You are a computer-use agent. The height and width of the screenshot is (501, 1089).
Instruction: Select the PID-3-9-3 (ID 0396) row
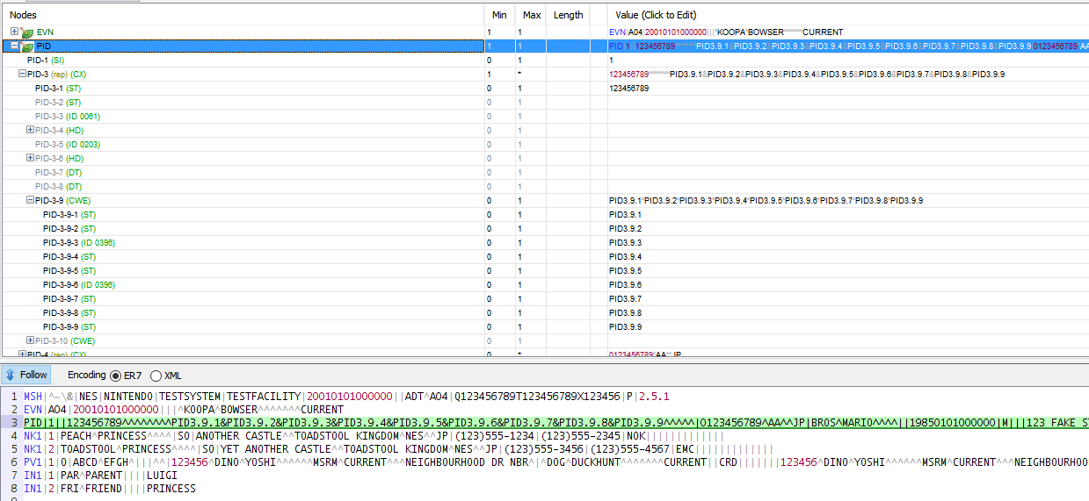point(242,243)
